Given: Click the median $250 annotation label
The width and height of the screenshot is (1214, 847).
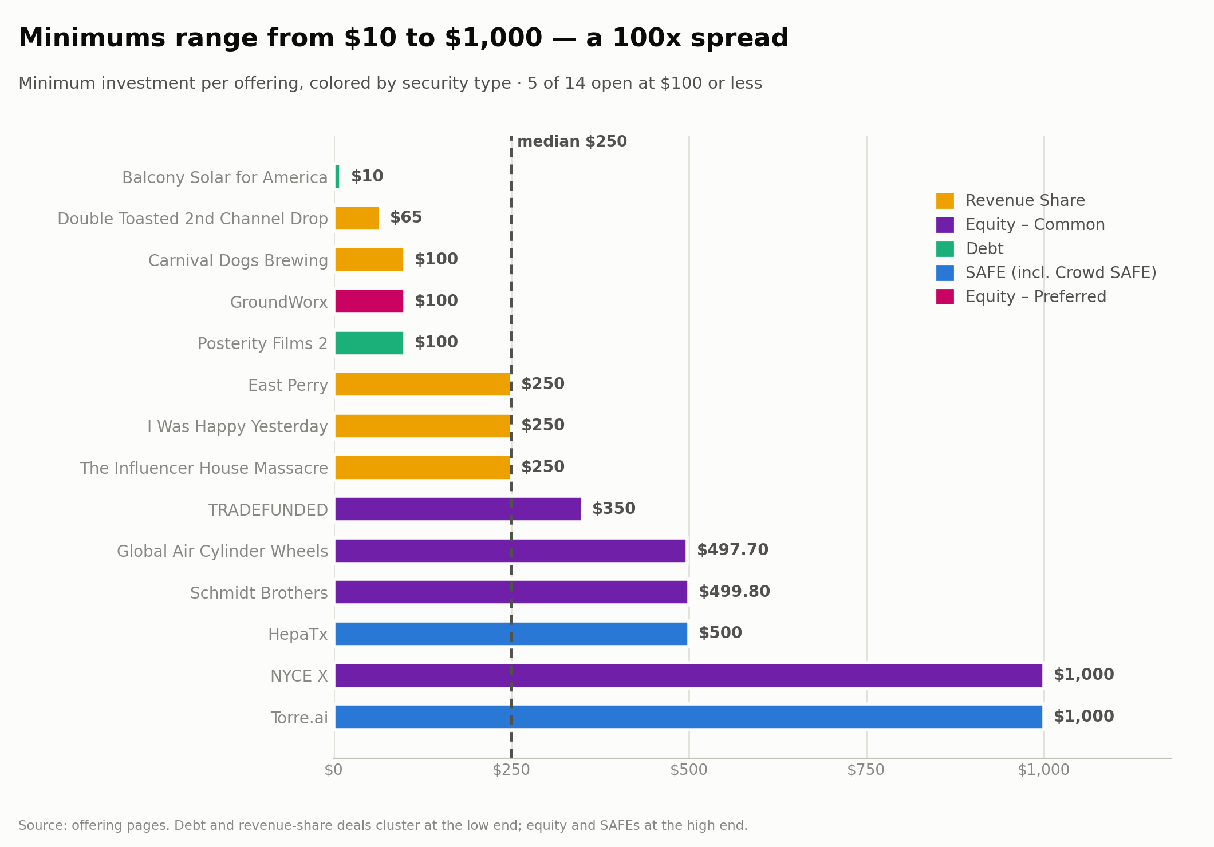Looking at the screenshot, I should point(572,142).
